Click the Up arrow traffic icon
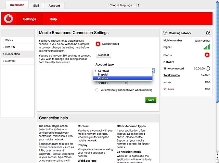 tap(165, 82)
